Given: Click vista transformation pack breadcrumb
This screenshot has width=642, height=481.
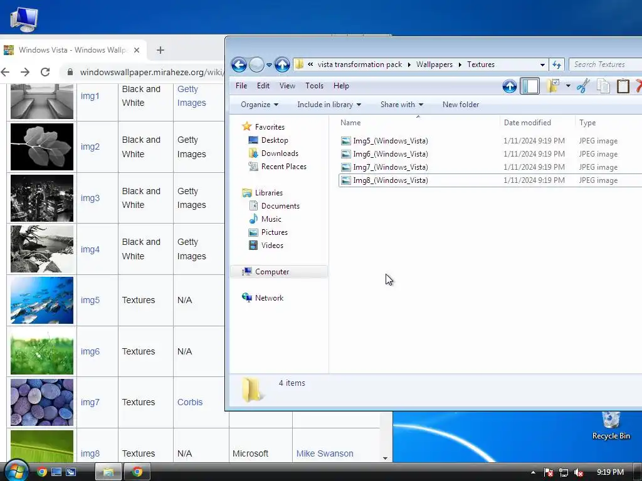Looking at the screenshot, I should [360, 65].
